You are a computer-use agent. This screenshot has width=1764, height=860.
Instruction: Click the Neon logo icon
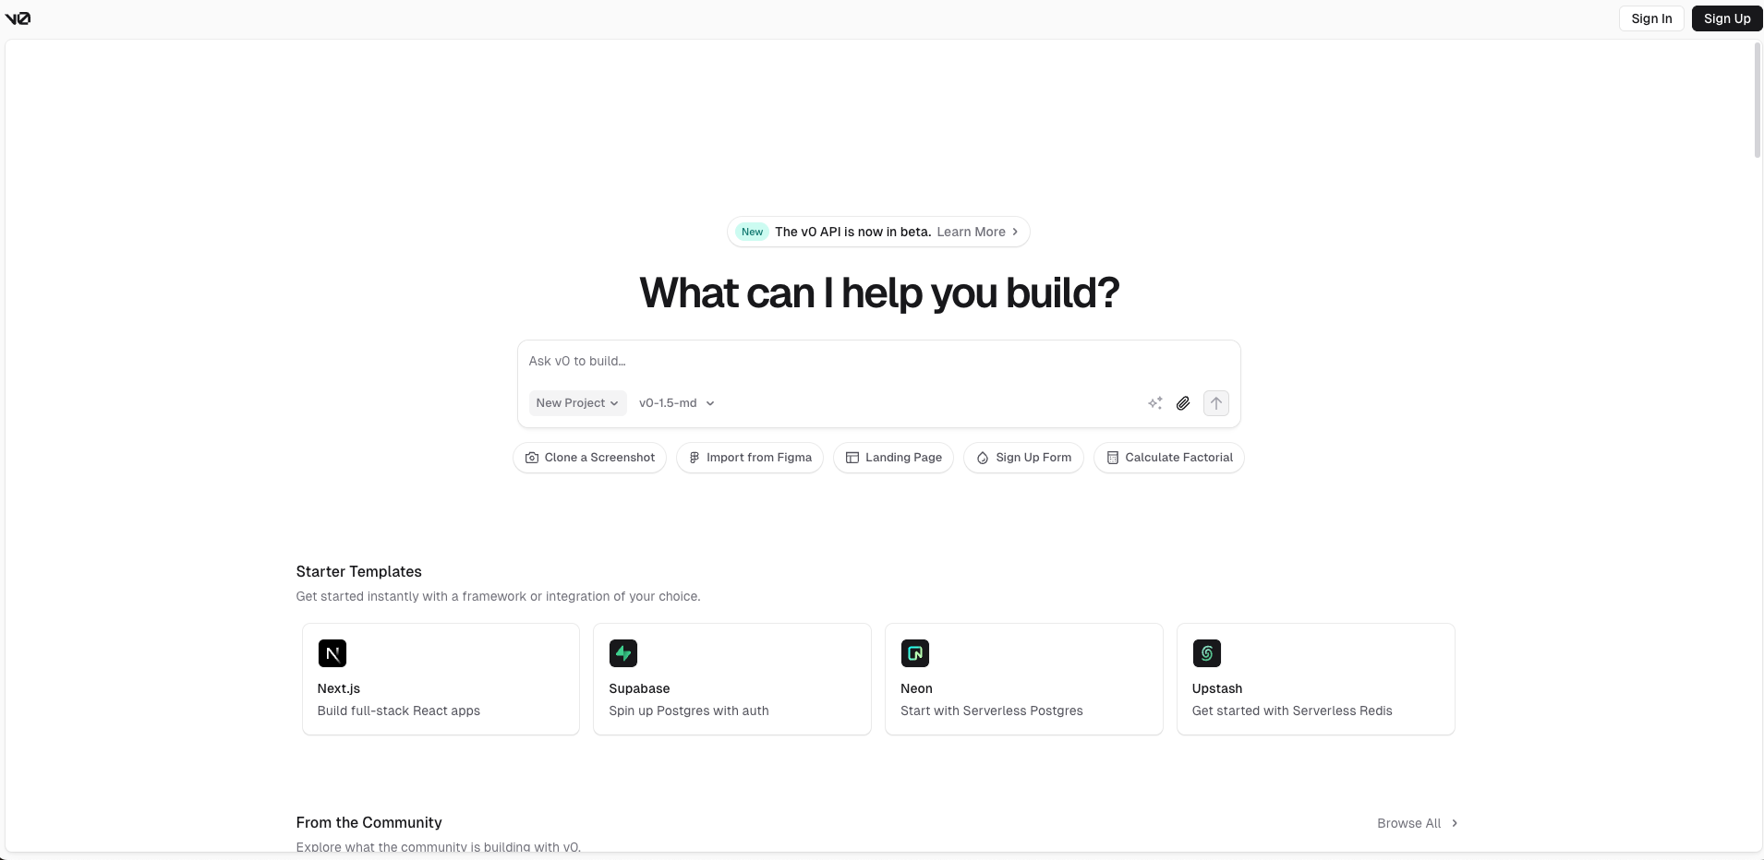pyautogui.click(x=915, y=653)
